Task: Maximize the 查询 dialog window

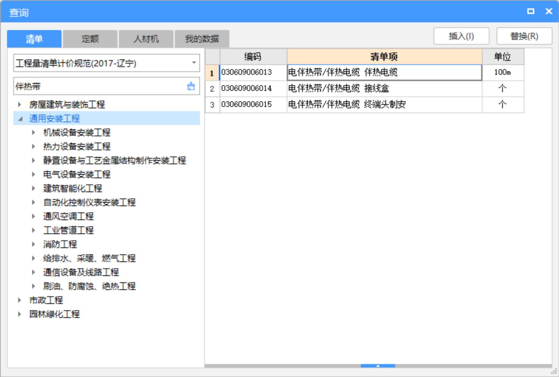Action: [531, 11]
